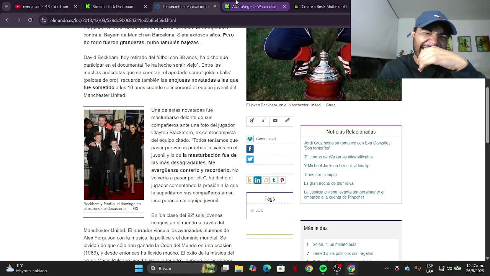Click the pencil comment icon
Screen dimensions: 490x276
287,121
